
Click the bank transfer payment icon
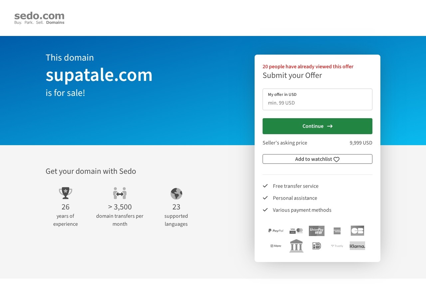296,246
